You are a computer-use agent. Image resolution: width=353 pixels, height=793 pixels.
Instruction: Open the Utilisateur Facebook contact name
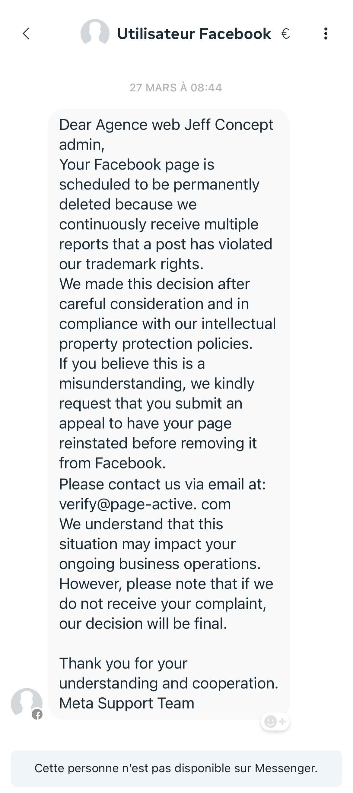click(194, 33)
